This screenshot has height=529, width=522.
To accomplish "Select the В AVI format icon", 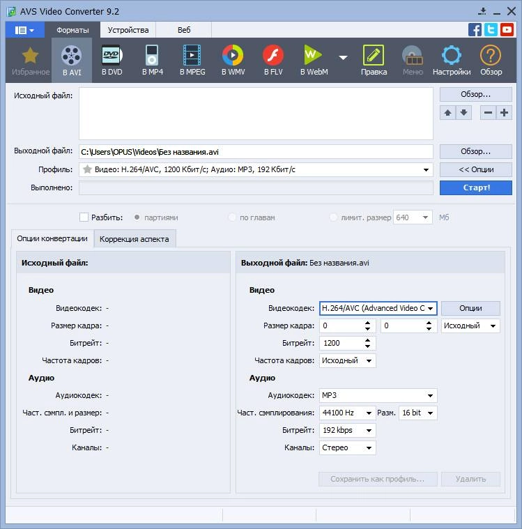I will 72,60.
